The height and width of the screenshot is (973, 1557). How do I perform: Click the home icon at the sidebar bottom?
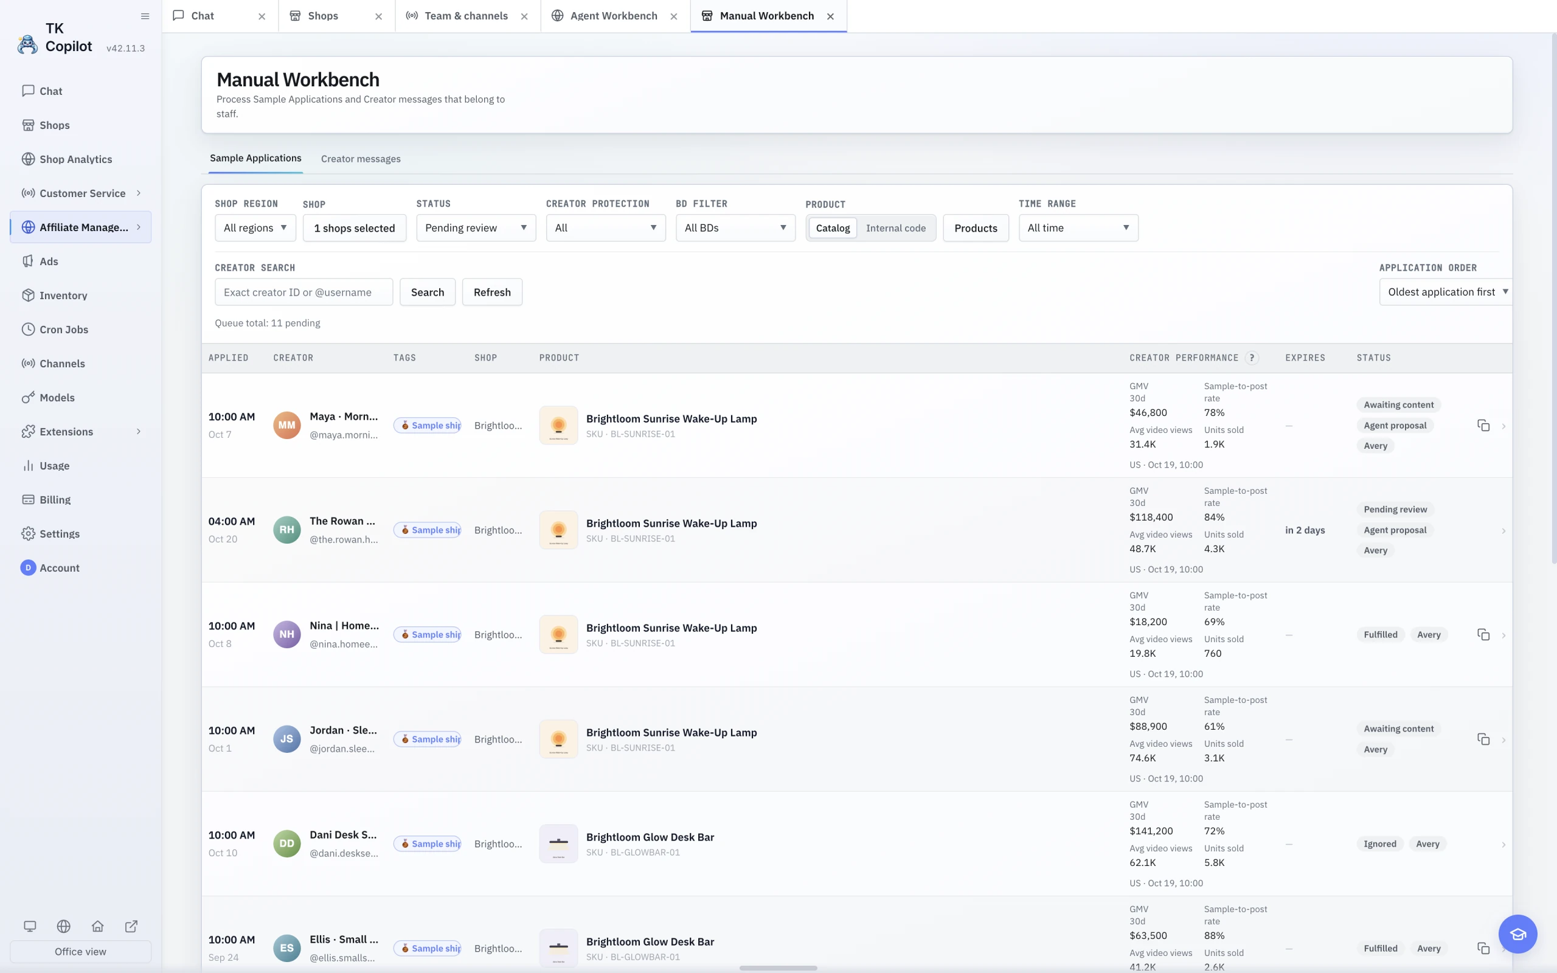point(98,926)
